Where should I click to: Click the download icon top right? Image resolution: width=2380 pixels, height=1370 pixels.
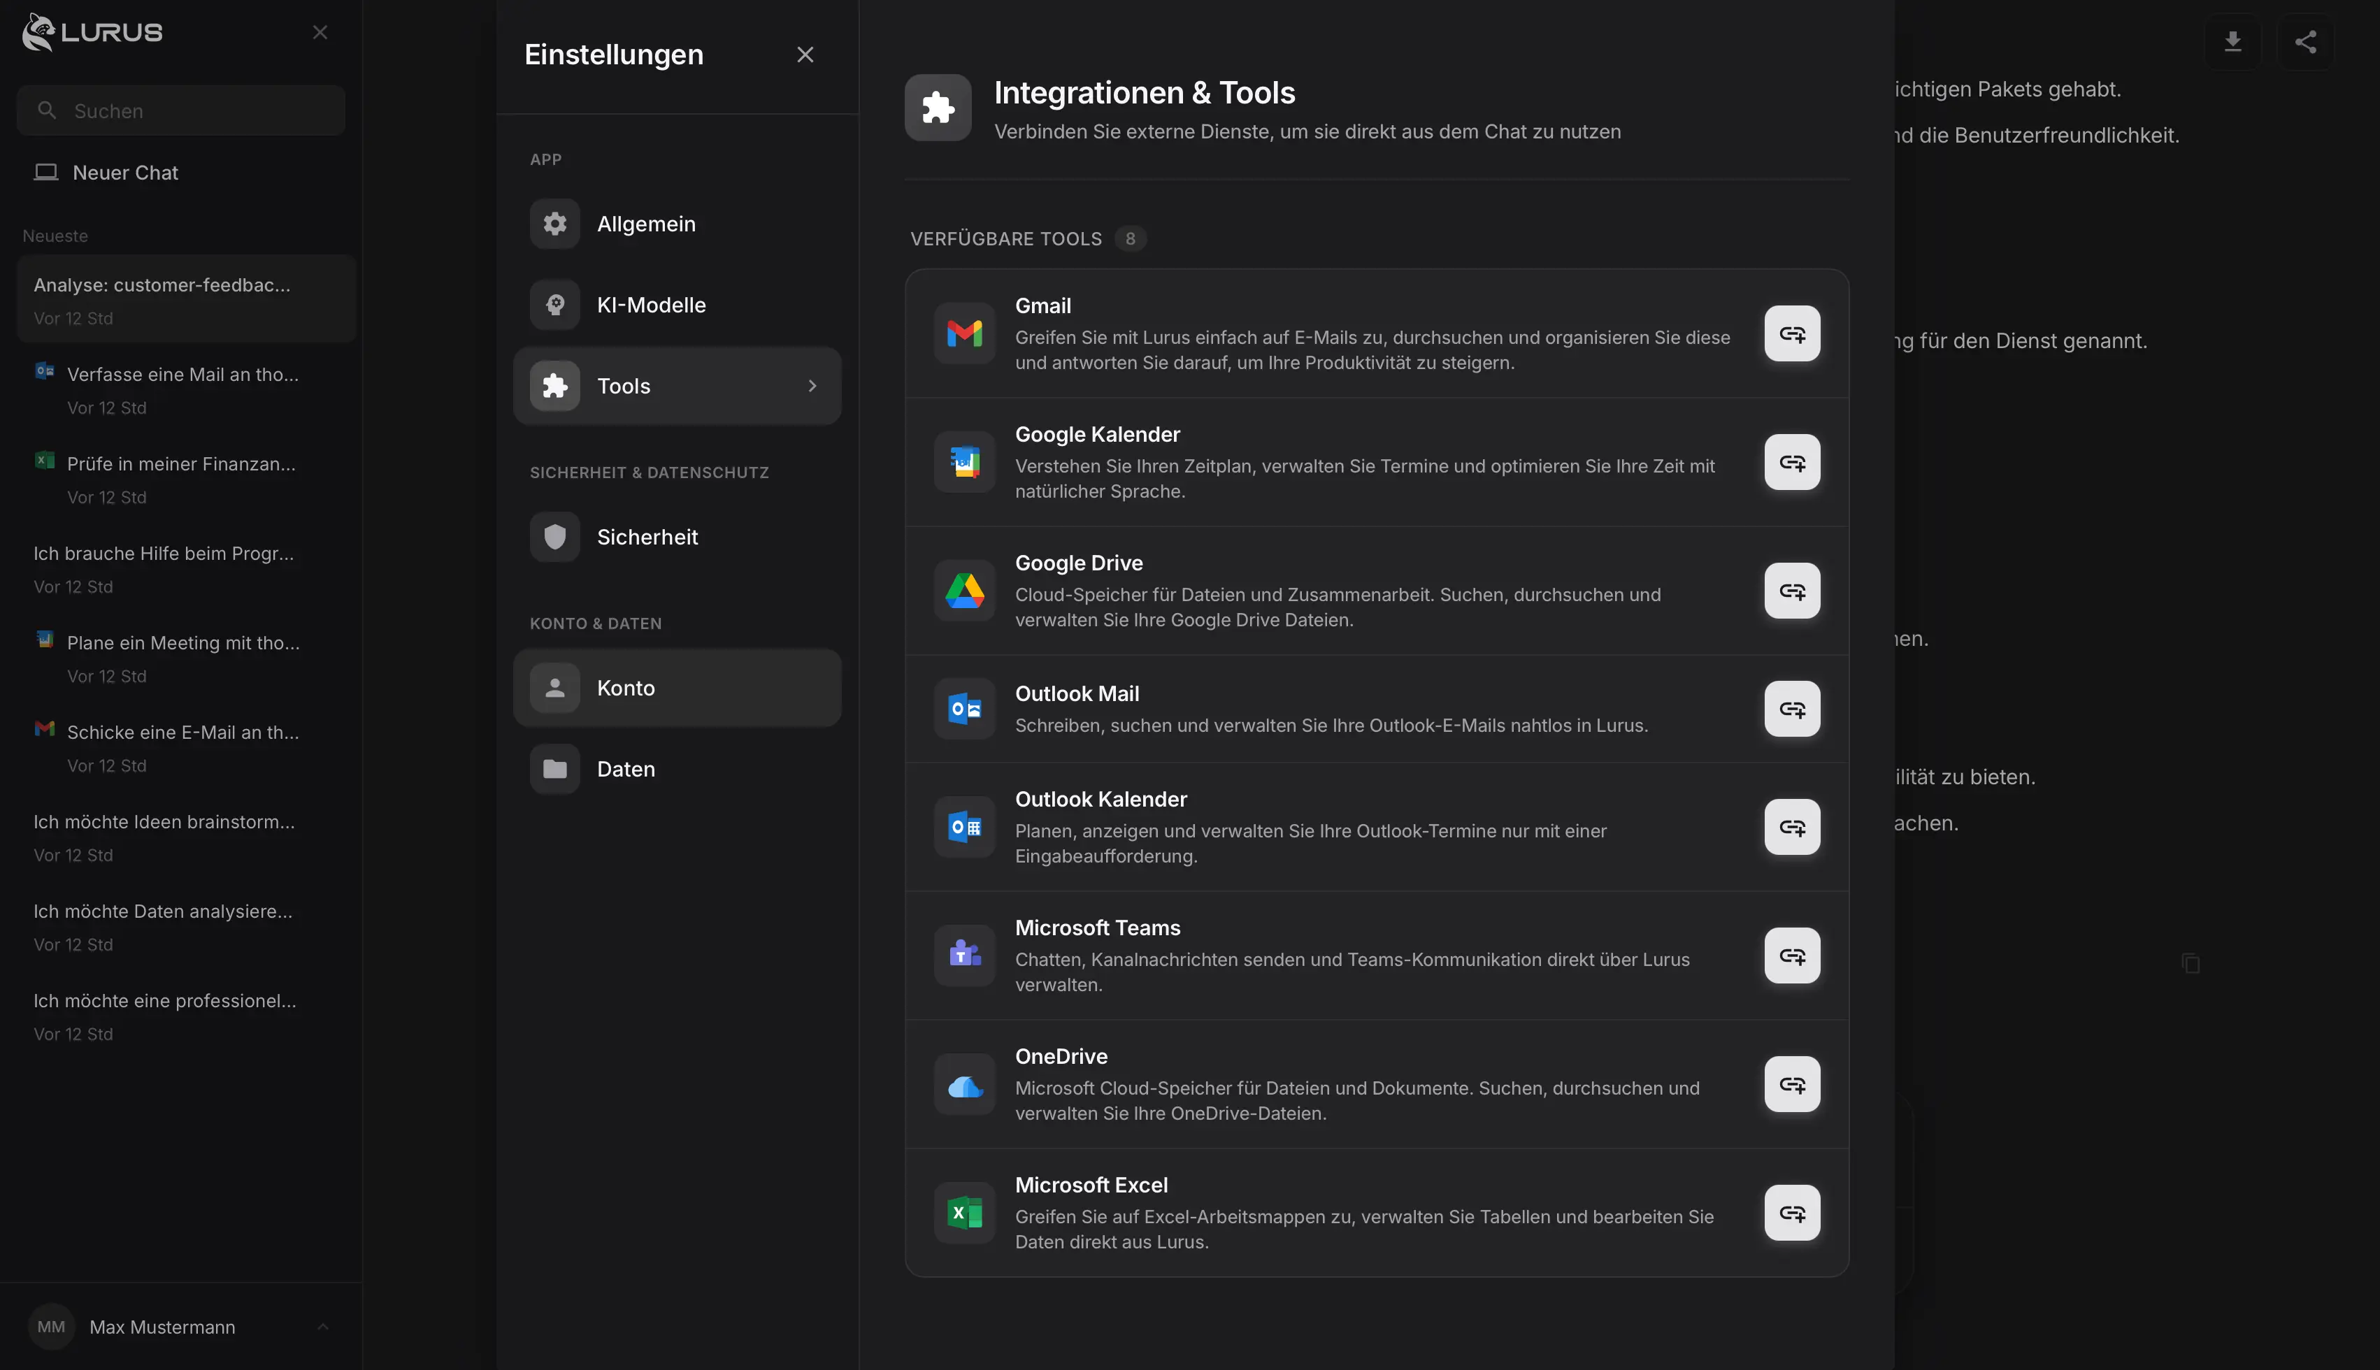click(2233, 41)
